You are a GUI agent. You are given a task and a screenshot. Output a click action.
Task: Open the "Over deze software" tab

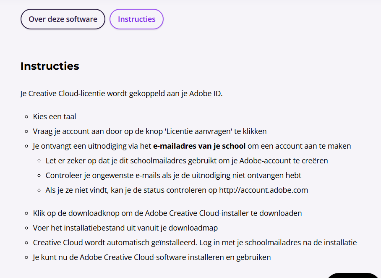coord(63,19)
